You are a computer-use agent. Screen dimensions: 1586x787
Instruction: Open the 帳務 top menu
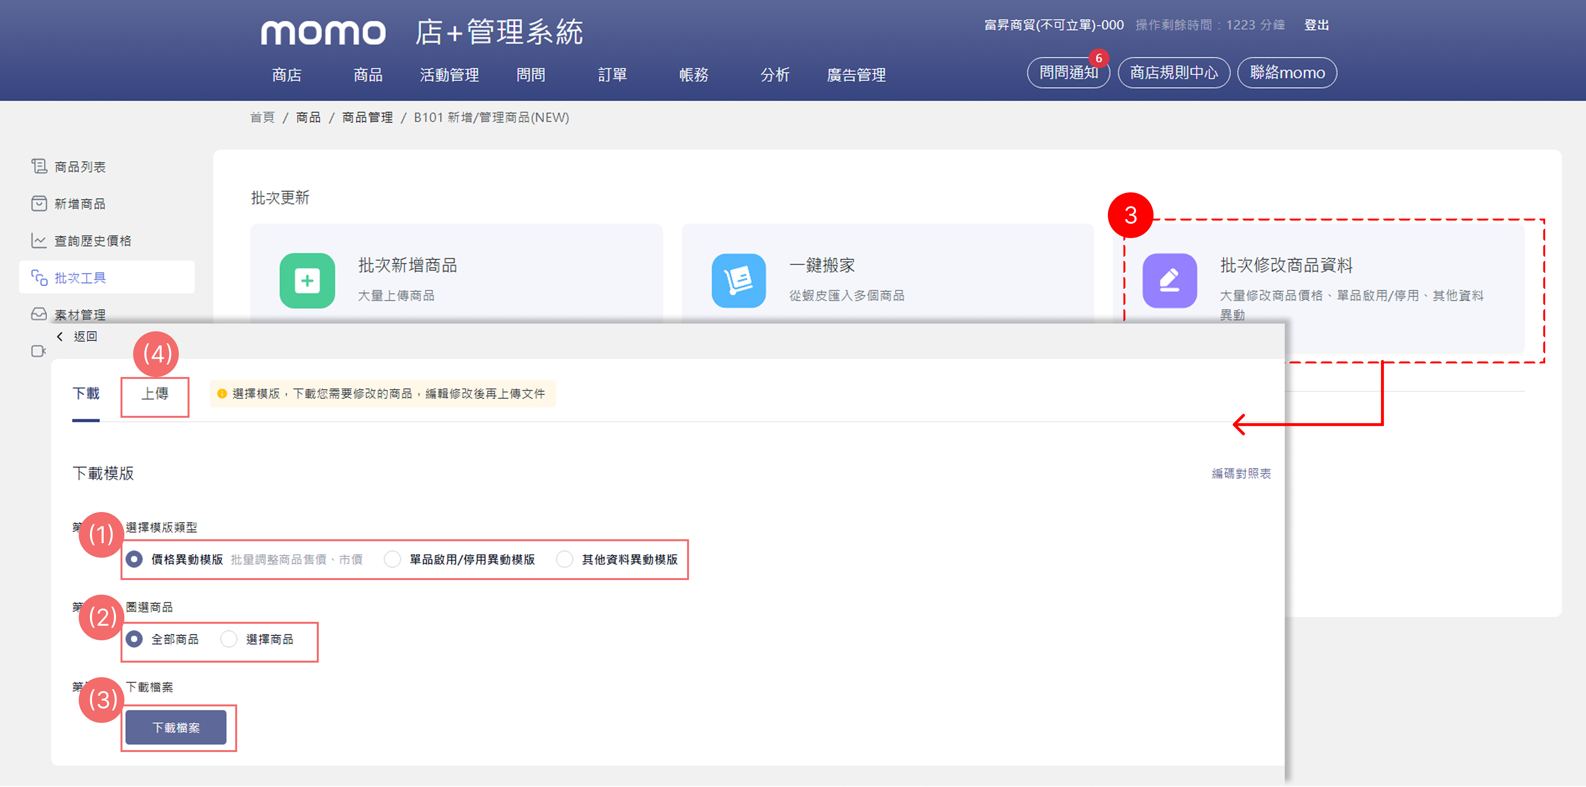click(x=694, y=75)
